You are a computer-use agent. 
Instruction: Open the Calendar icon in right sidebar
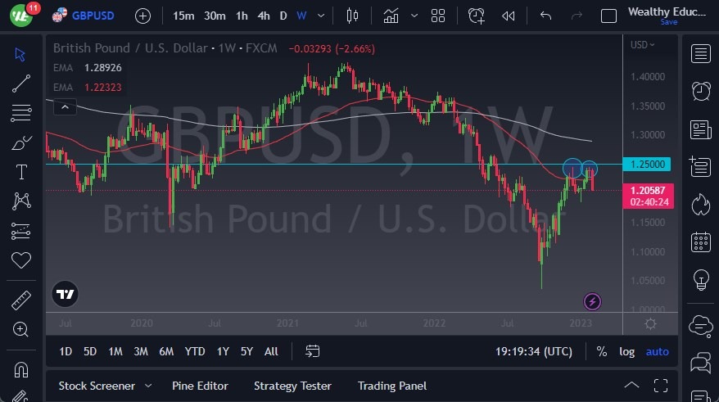pyautogui.click(x=700, y=242)
